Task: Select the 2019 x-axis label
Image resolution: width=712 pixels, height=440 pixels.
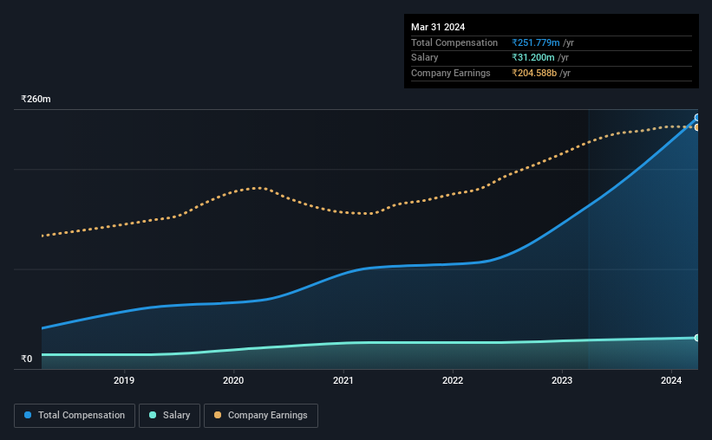Action: pos(124,380)
